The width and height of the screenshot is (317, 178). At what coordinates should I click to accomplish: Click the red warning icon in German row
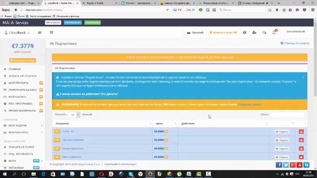301,140
